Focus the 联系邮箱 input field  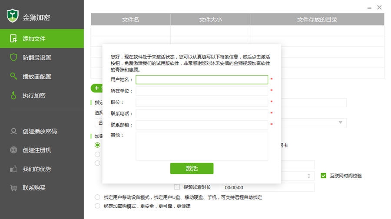tap(202, 125)
